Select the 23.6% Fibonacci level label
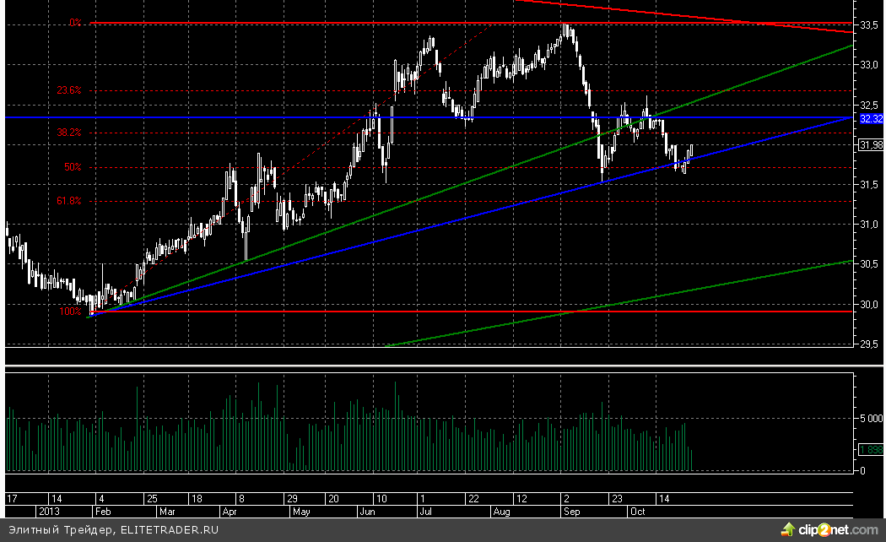 click(x=69, y=90)
